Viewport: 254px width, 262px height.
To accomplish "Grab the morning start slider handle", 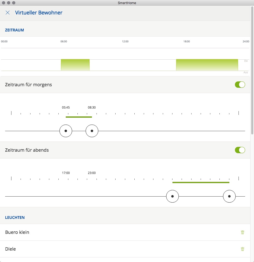I will coord(66,131).
